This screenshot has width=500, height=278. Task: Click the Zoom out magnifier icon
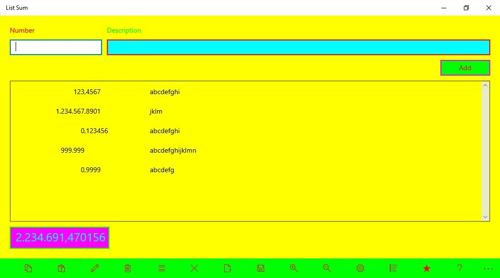(327, 268)
